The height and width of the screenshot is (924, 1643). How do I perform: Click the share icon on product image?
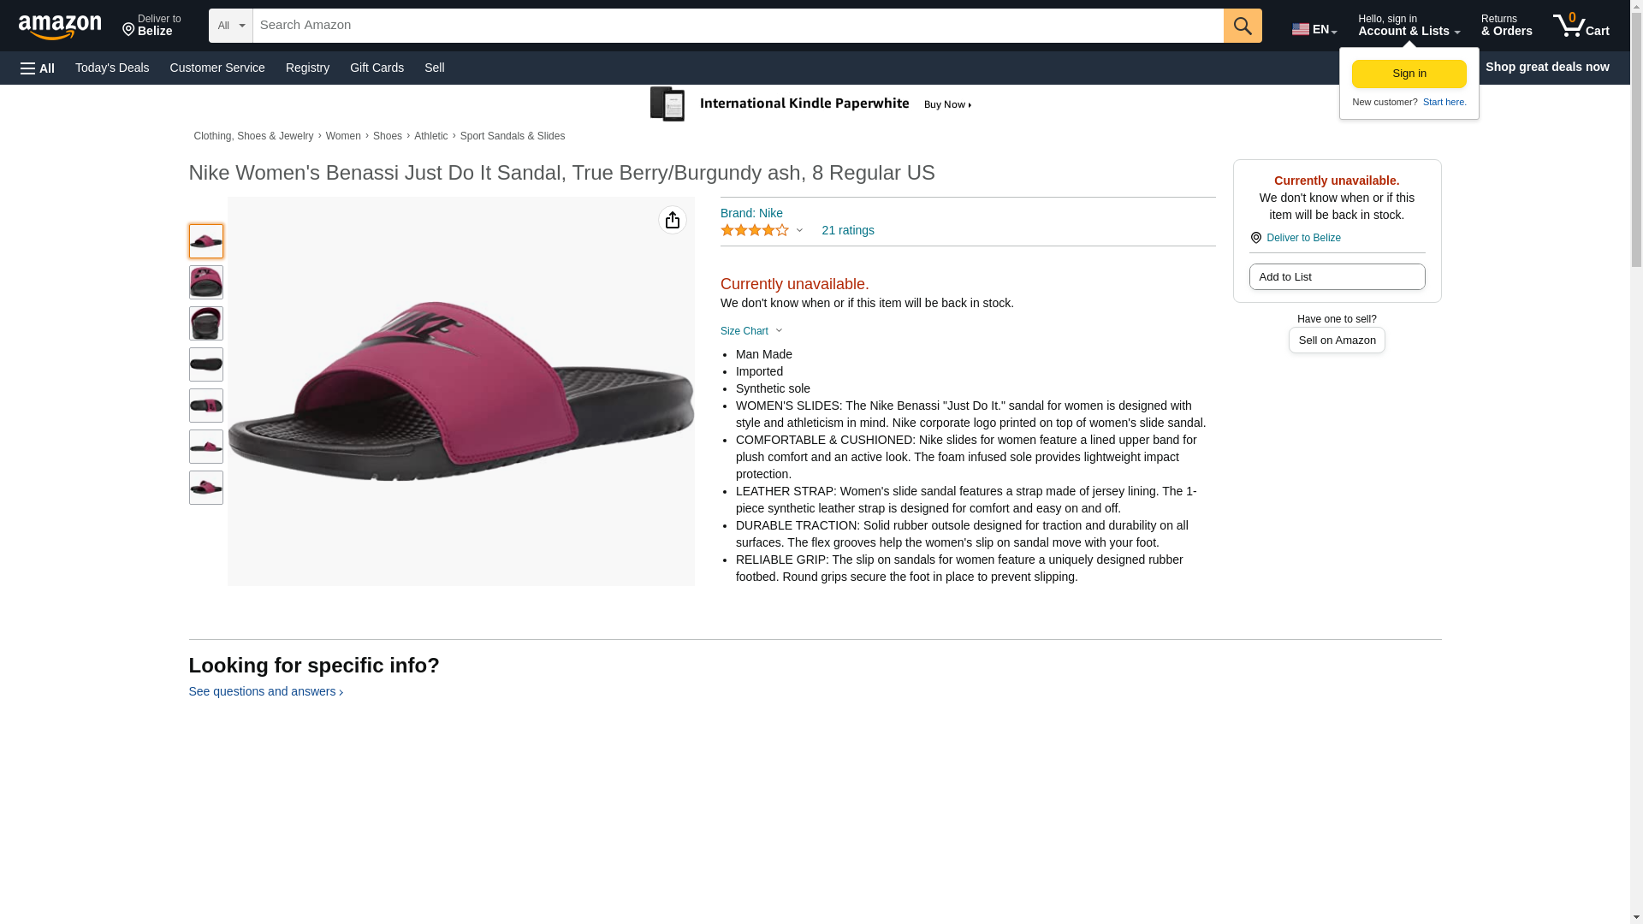pos(673,221)
